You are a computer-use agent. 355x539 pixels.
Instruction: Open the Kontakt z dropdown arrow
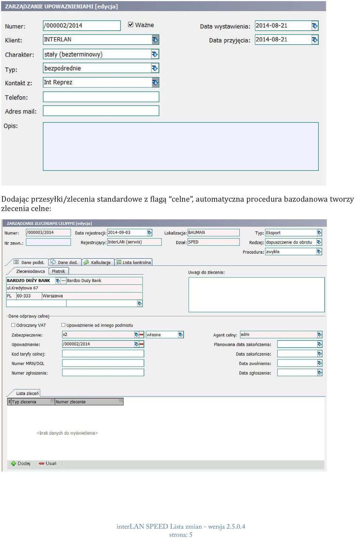click(x=155, y=82)
